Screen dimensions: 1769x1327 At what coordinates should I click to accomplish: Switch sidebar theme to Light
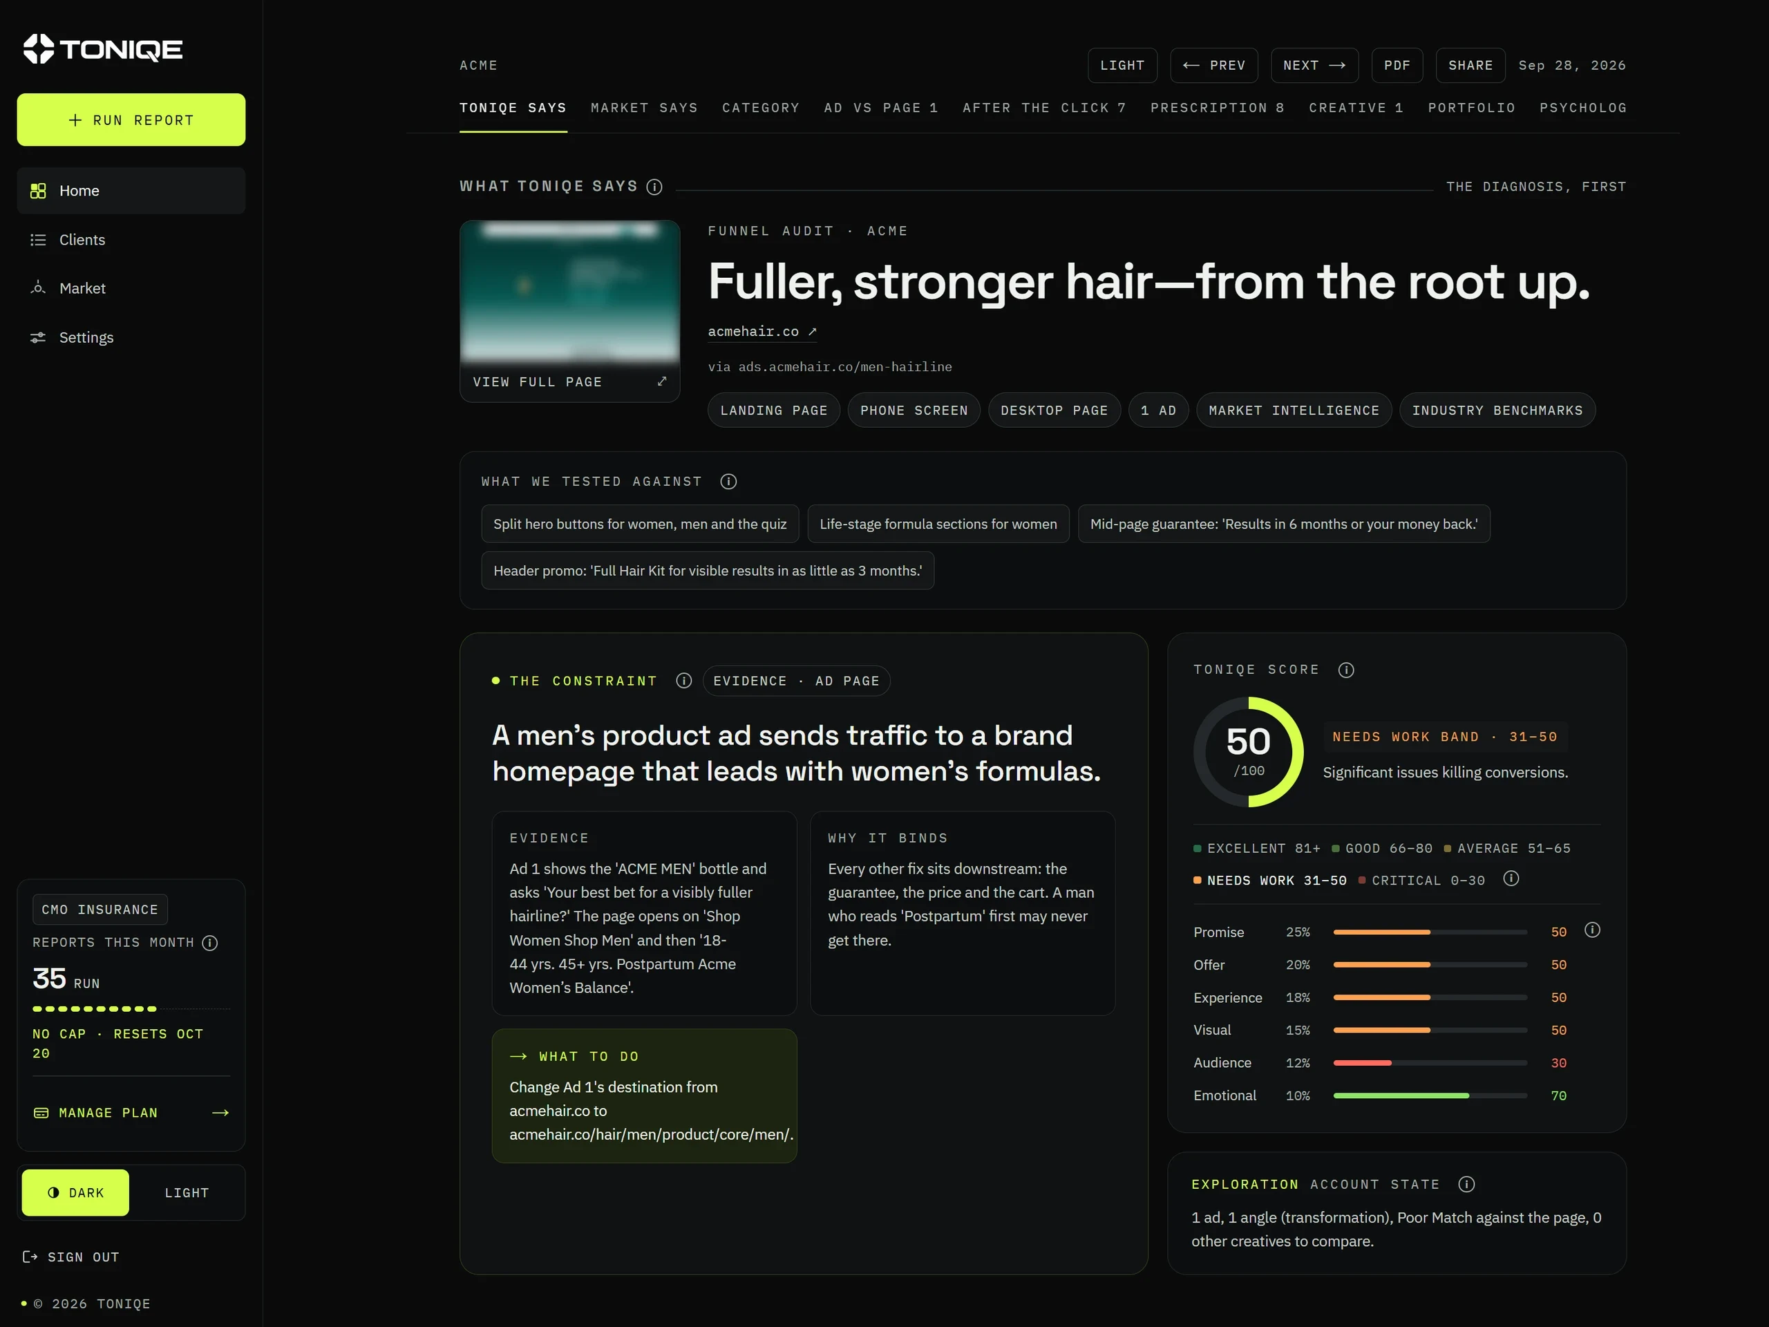click(187, 1193)
